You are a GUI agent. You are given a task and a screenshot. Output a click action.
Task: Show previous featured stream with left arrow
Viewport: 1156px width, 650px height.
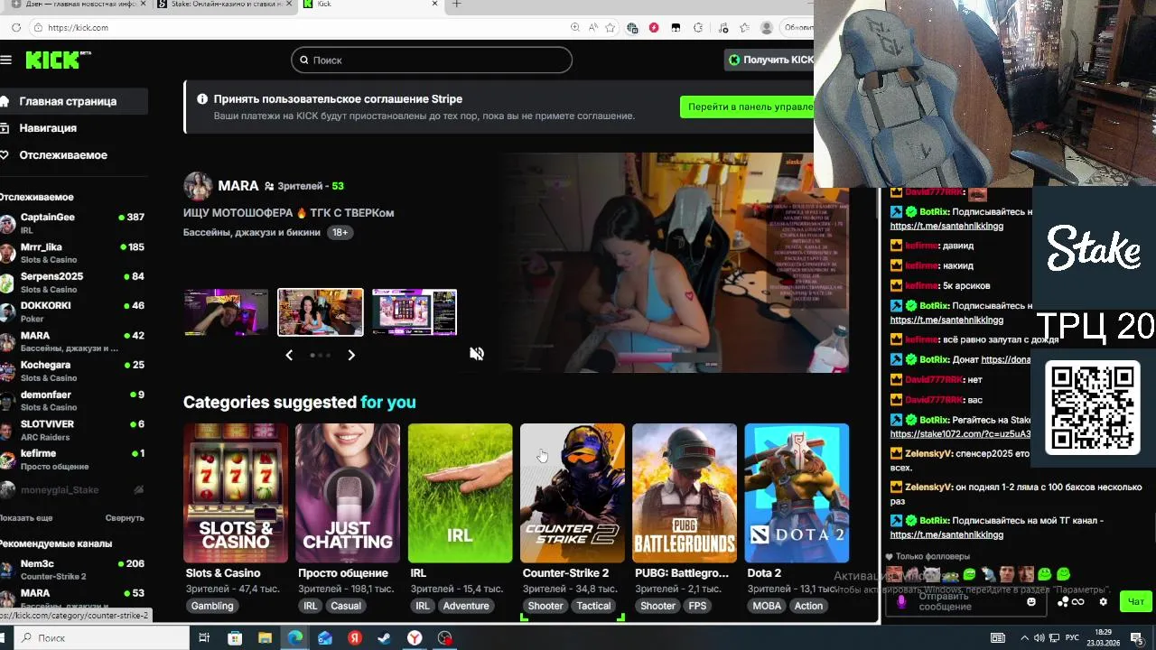(x=289, y=355)
